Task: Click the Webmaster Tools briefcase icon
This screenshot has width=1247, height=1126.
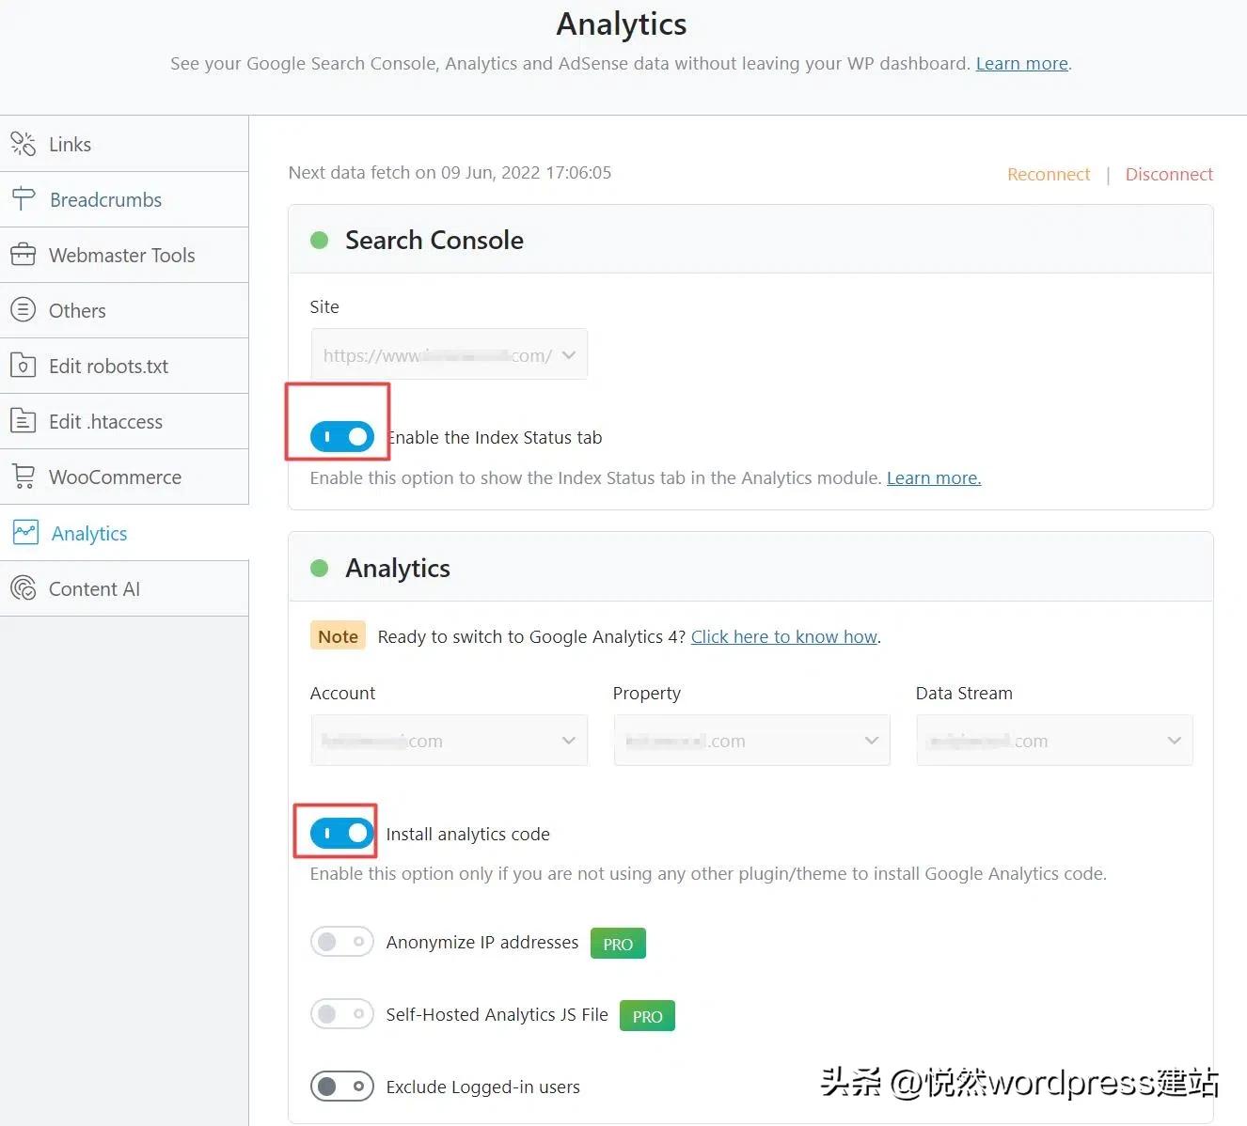Action: coord(24,255)
